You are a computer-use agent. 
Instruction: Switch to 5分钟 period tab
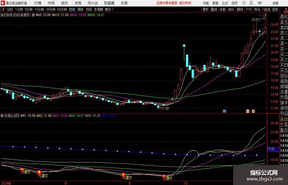(x=28, y=9)
